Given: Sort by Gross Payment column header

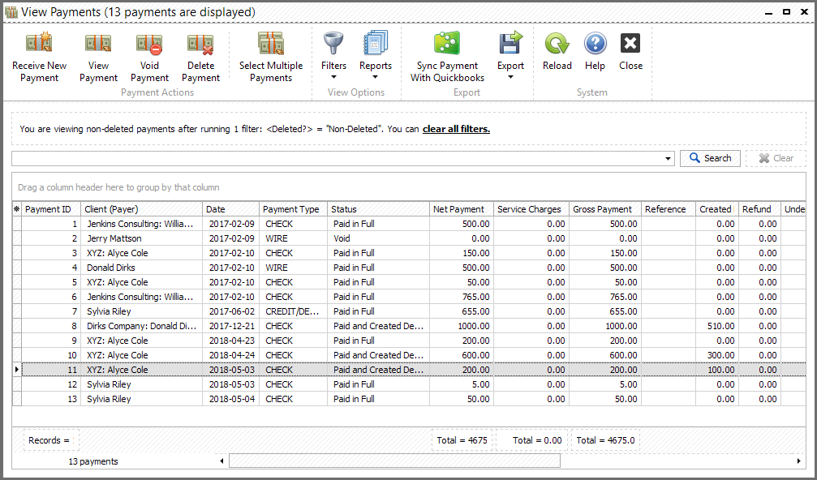Looking at the screenshot, I should [x=605, y=209].
